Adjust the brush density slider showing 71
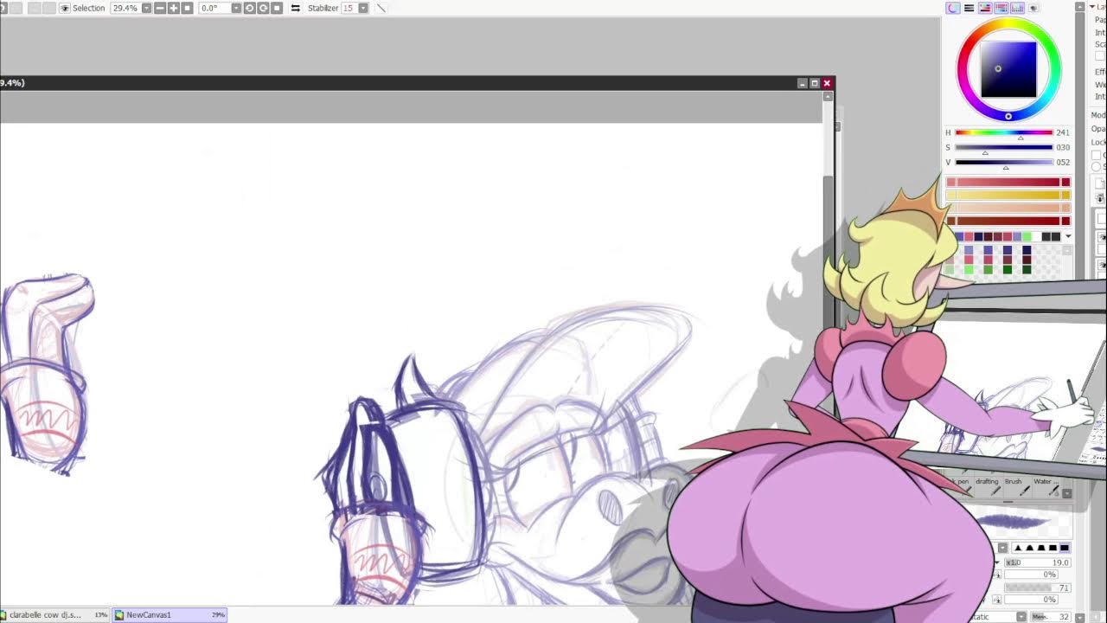Image resolution: width=1107 pixels, height=623 pixels. [x=1037, y=588]
